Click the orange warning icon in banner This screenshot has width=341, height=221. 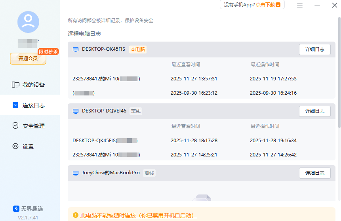click(x=75, y=215)
